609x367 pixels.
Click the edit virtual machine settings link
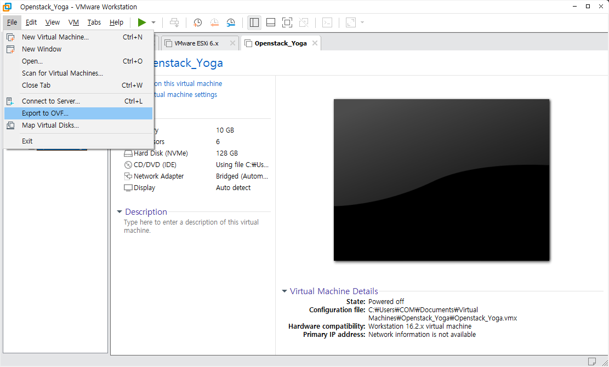185,95
